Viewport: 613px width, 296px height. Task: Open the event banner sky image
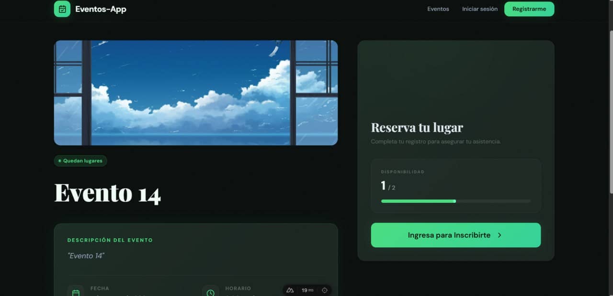[x=196, y=93]
